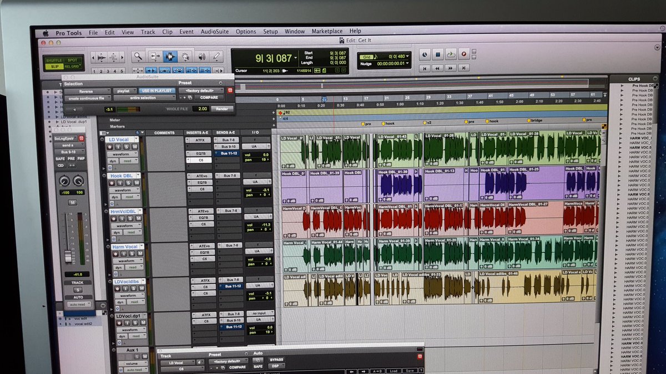Click the right pan knob in send window
Screen dimensions: 666x374
(x=78, y=181)
